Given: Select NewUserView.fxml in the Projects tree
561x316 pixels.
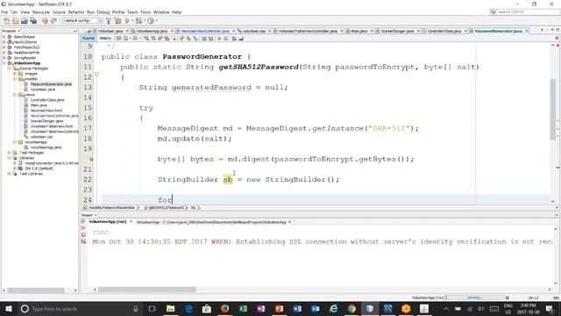Looking at the screenshot, I should point(46,111).
